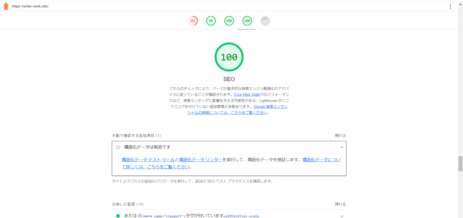Click the gray circle beside 構造化データは有効です

pos(118,147)
